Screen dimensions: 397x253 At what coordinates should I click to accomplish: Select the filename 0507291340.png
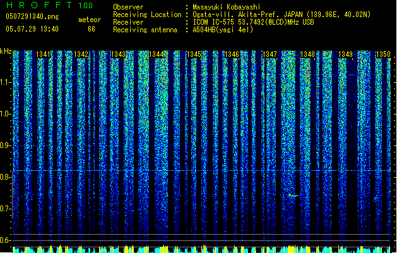coord(32,16)
